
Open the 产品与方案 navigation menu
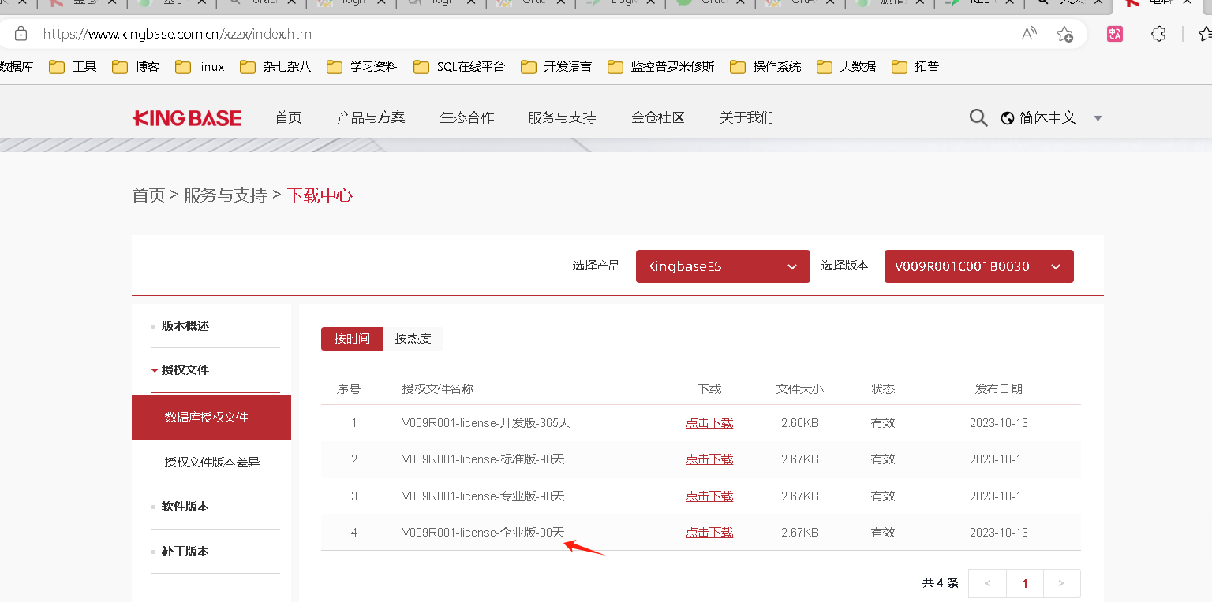point(371,118)
